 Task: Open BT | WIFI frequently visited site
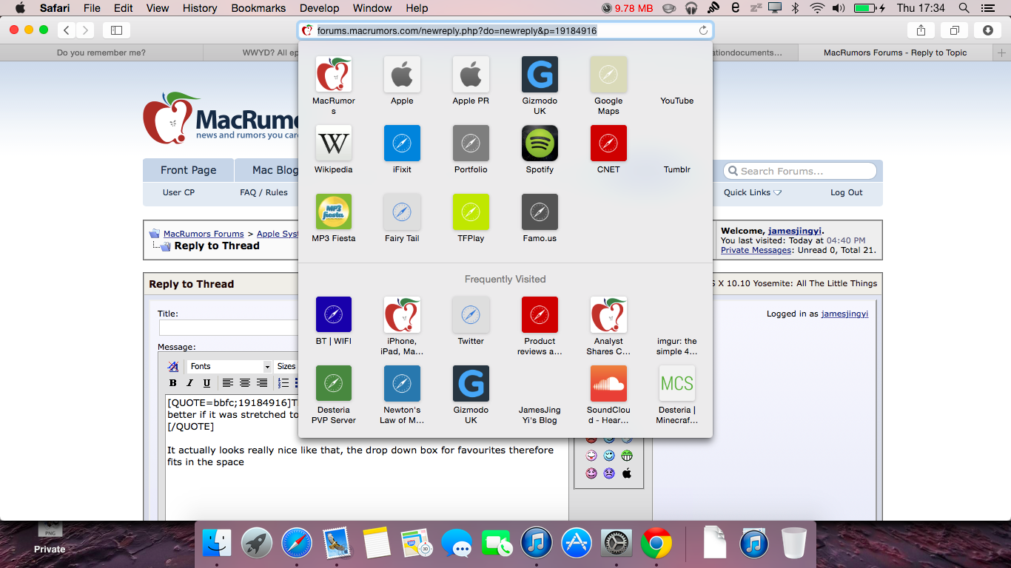[x=334, y=315]
